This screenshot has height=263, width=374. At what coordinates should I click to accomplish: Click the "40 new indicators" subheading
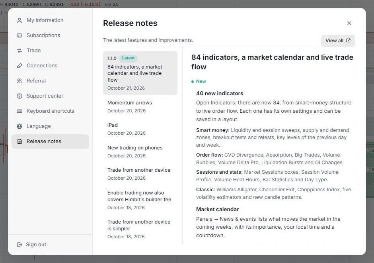[x=220, y=93]
